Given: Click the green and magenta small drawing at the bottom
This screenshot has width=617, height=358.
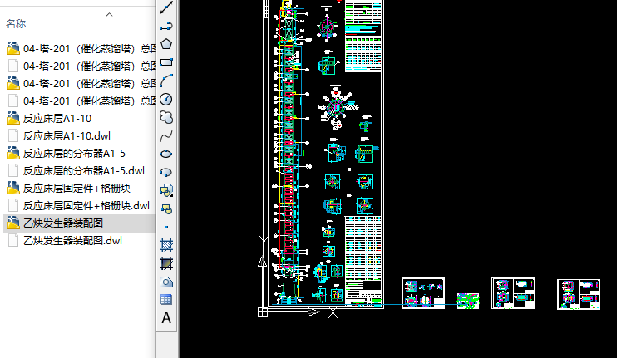Looking at the screenshot, I should coord(467,301).
